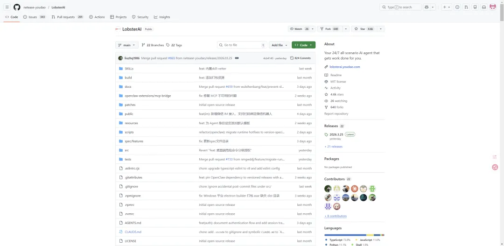
Task: View repository Activity
Action: pos(336,88)
